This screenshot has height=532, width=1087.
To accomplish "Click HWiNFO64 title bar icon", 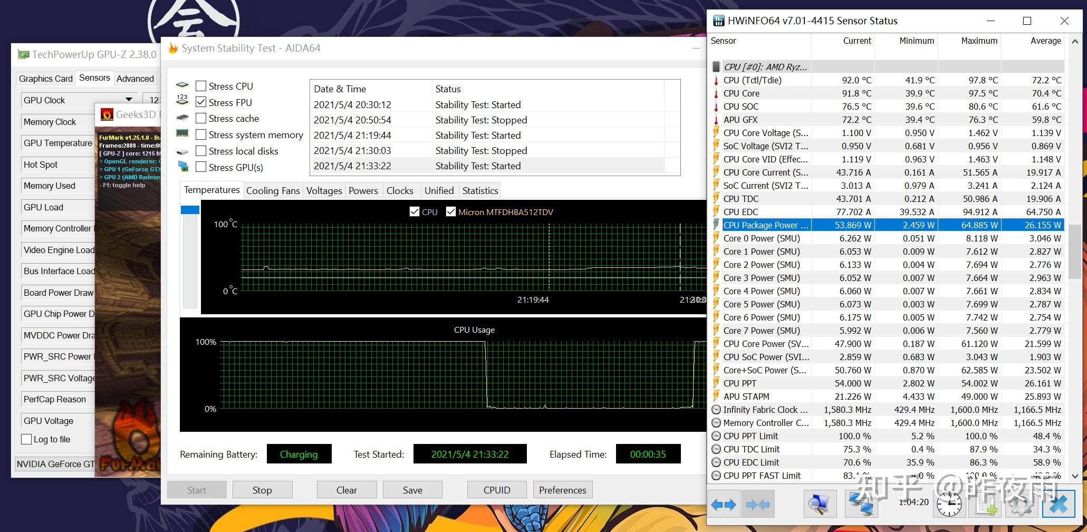I will [x=718, y=21].
